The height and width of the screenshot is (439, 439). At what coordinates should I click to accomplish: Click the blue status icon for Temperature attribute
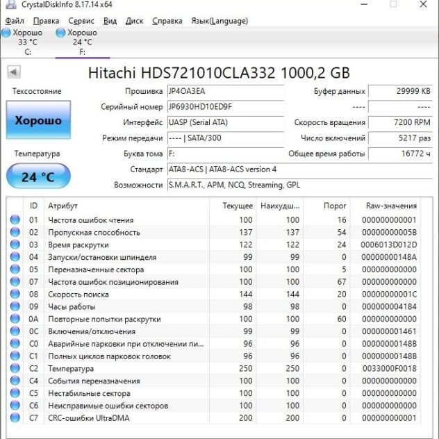[15, 369]
